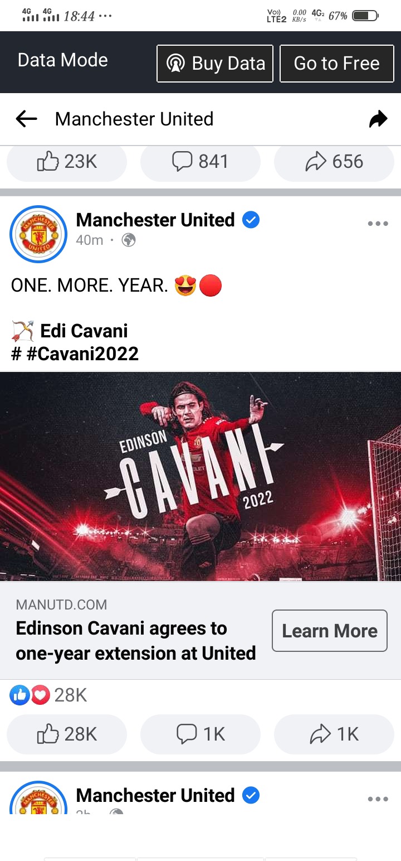
Task: Open the three-dot menu on the bottom post
Action: pos(378,799)
